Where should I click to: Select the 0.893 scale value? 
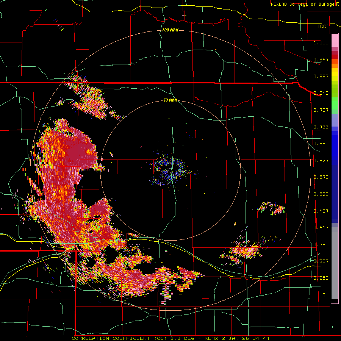coord(321,76)
